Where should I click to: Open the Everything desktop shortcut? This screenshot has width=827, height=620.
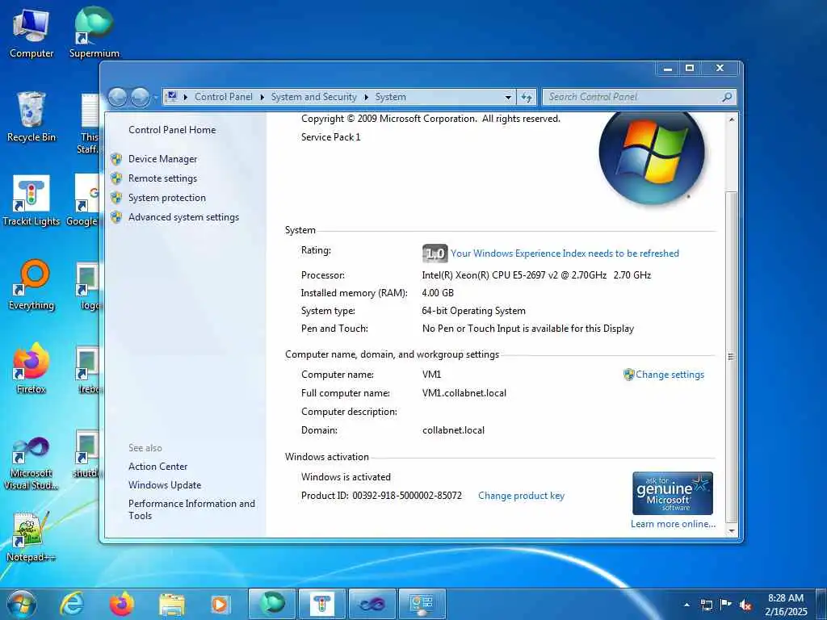[31, 285]
